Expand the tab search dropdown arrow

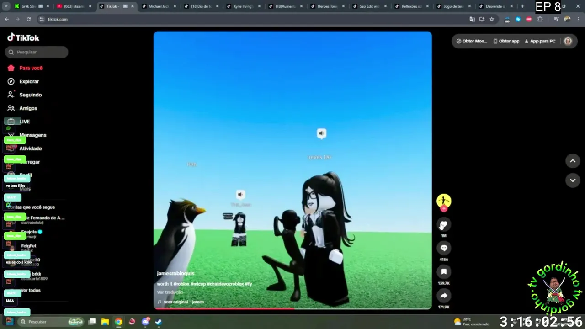tap(5, 6)
